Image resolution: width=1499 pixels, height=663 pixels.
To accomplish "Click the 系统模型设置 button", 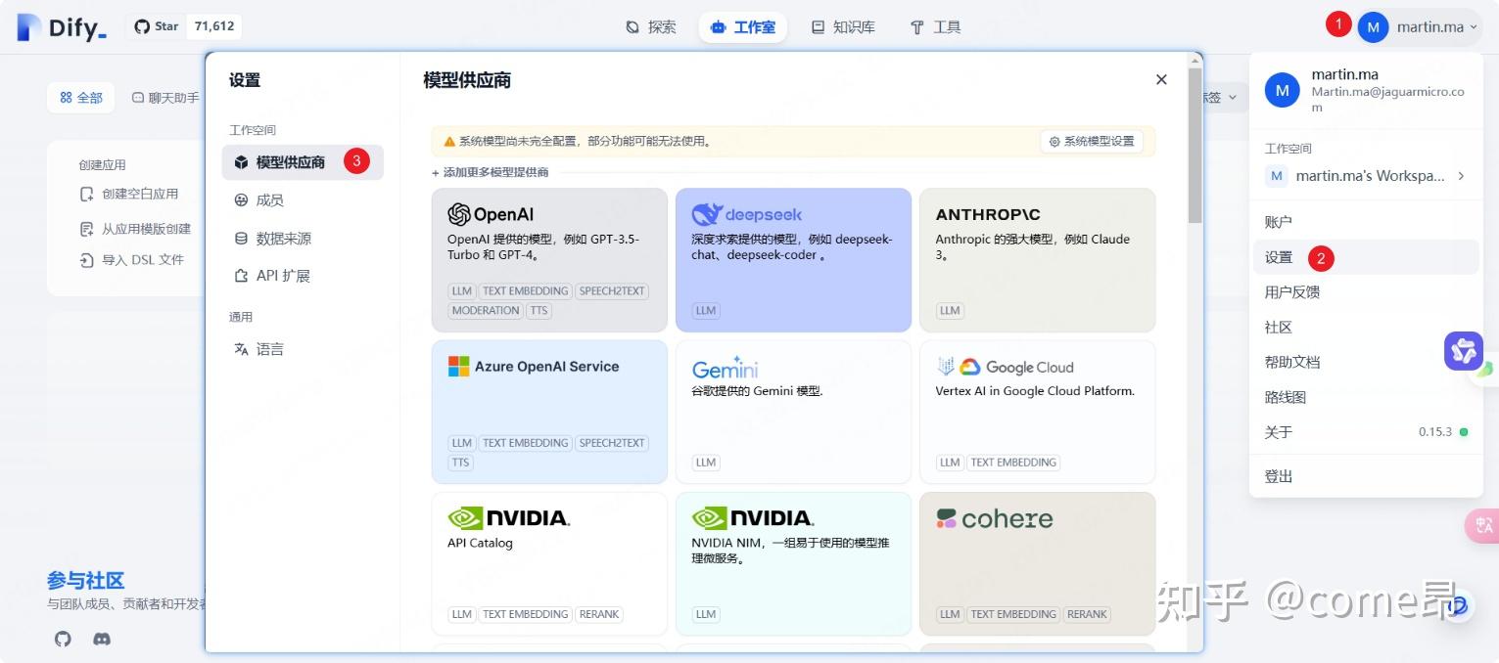I will tap(1093, 140).
